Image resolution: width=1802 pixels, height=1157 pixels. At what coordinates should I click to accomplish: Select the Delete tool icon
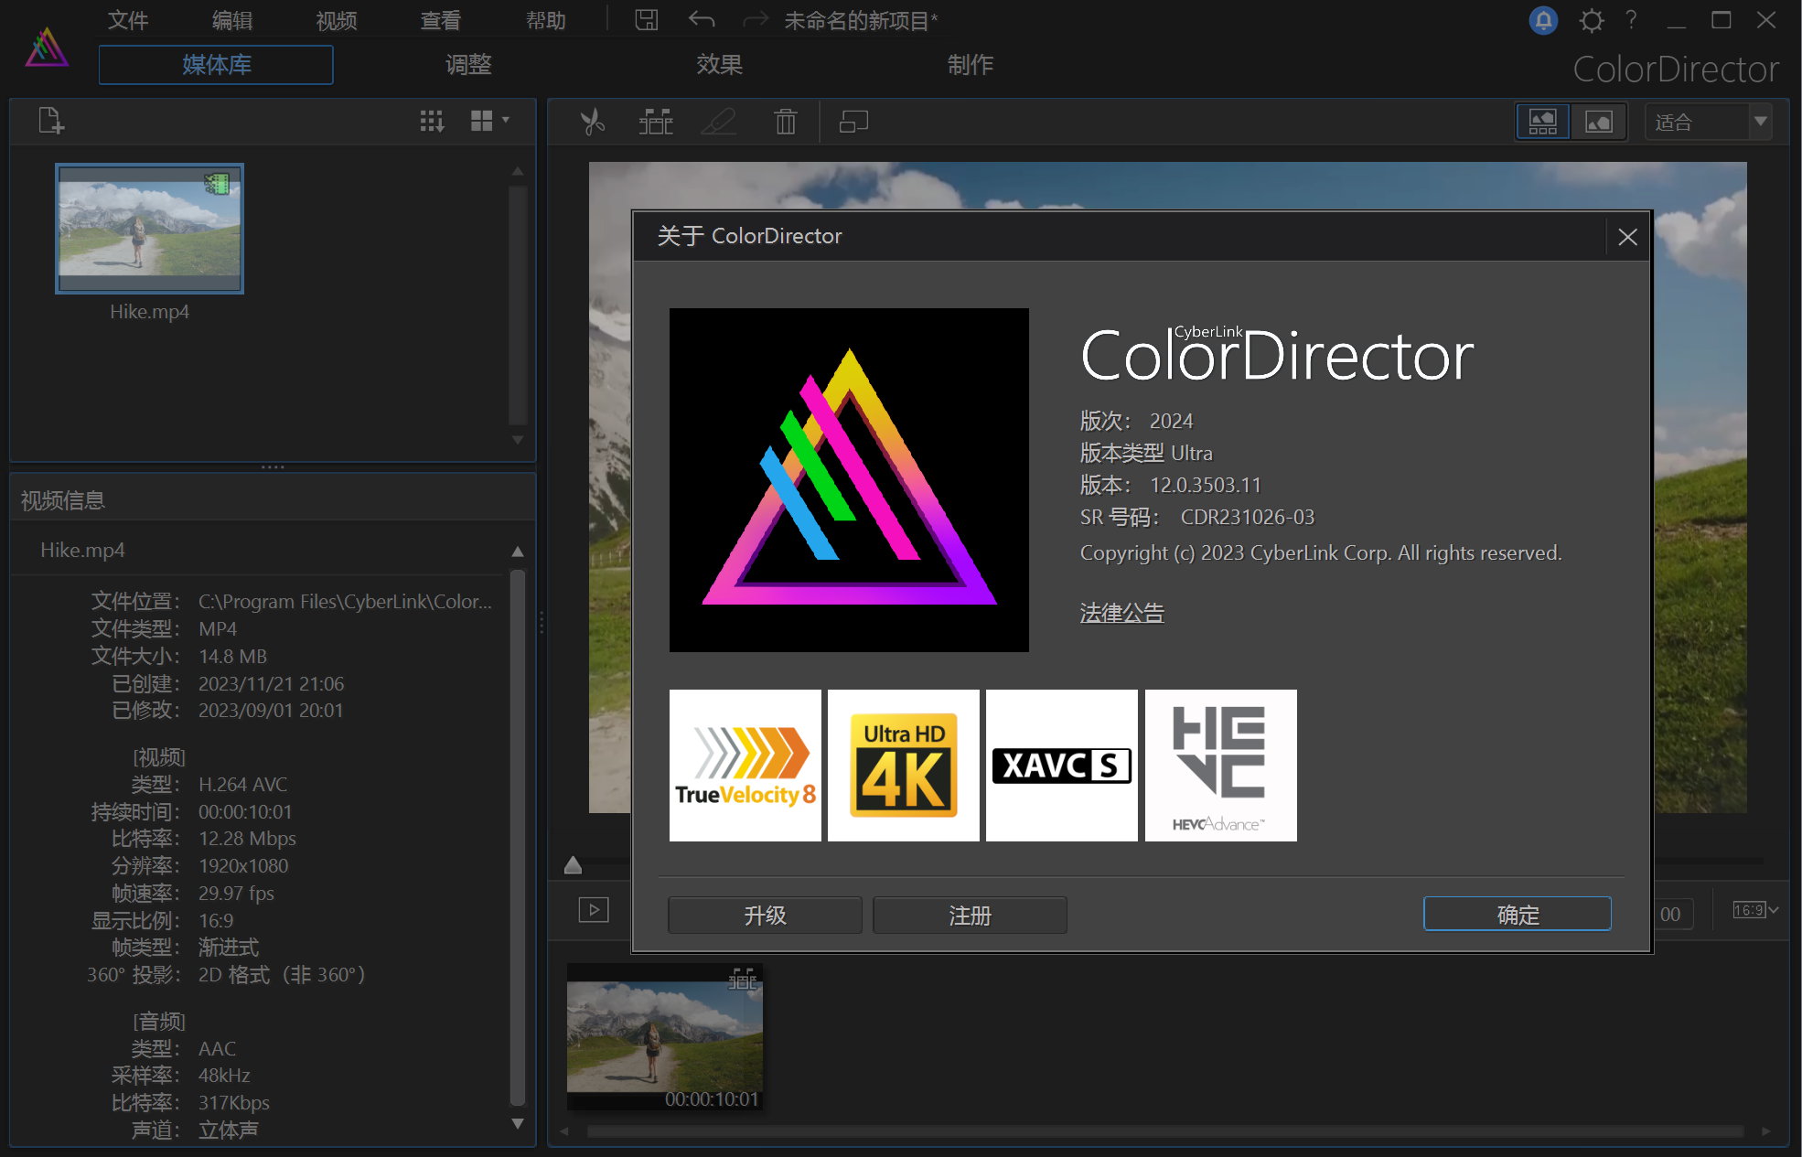(786, 120)
